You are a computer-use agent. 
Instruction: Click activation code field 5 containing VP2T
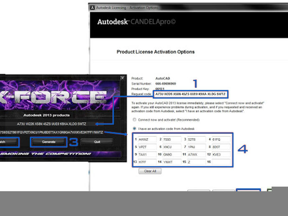(x=147, y=147)
